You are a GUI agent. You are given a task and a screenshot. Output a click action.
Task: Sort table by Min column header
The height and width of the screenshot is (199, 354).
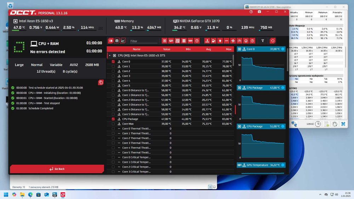[188, 49]
